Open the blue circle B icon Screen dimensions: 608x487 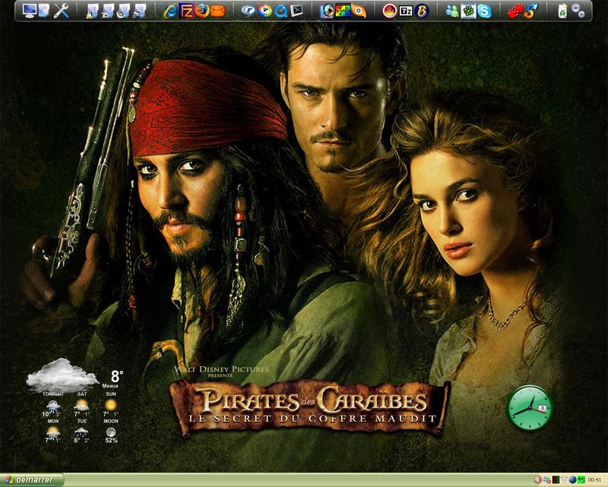pos(422,11)
